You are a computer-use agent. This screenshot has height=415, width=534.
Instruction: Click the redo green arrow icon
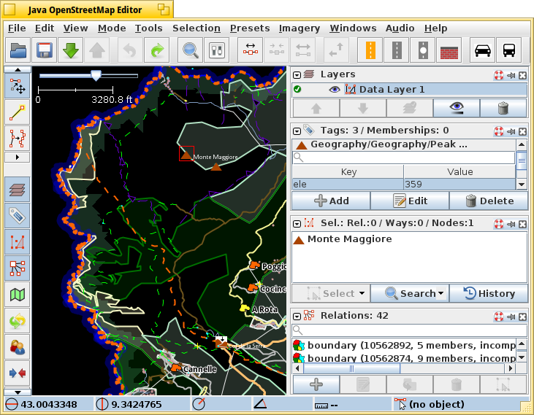[x=156, y=50]
